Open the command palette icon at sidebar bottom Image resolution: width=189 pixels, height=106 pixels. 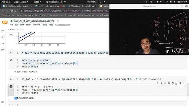[3, 102]
